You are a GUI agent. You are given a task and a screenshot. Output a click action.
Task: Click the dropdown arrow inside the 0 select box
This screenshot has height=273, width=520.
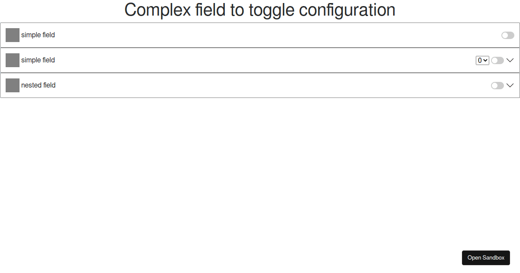click(x=485, y=60)
